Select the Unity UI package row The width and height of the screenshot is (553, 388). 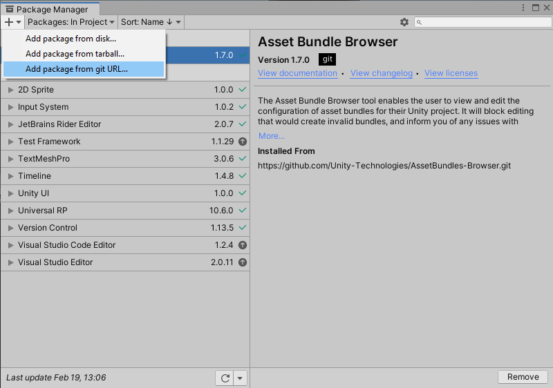[x=125, y=193]
